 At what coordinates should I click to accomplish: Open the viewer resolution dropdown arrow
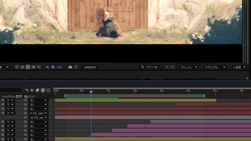7,67
